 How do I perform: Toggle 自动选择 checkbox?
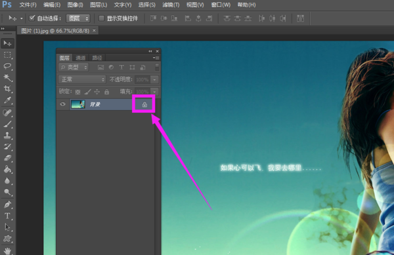pos(32,18)
